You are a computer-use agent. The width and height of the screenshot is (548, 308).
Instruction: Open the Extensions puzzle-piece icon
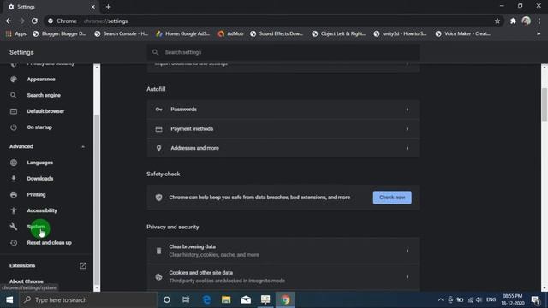coord(513,21)
